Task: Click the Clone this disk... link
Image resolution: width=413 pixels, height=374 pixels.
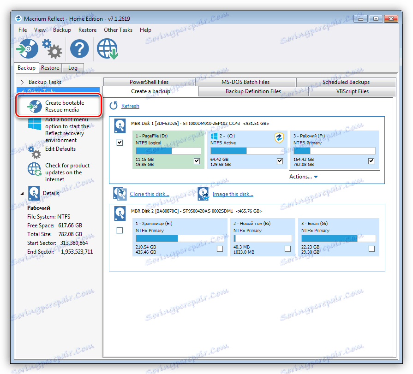Action: point(150,194)
